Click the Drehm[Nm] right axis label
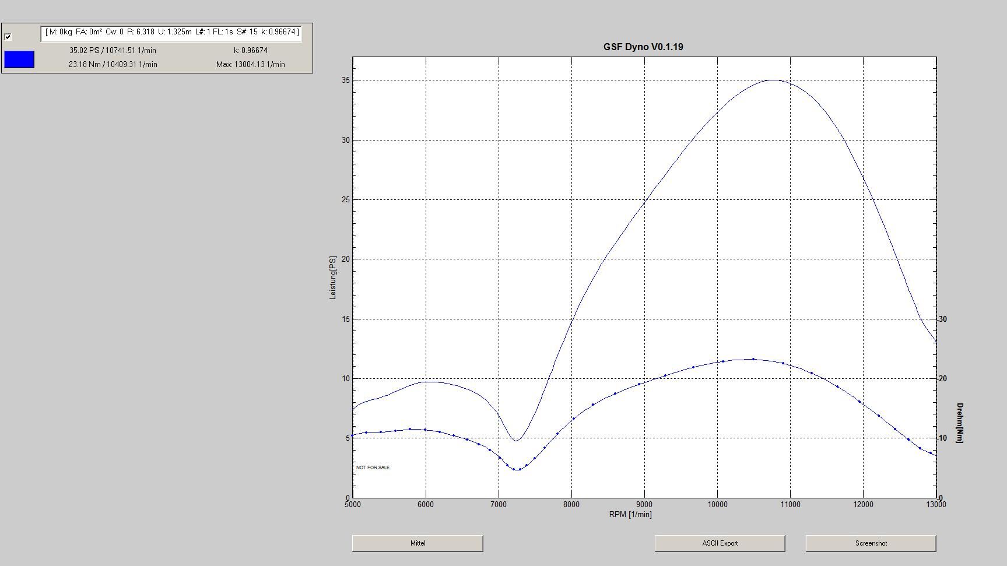Viewport: 1007px width, 566px height. coord(960,423)
